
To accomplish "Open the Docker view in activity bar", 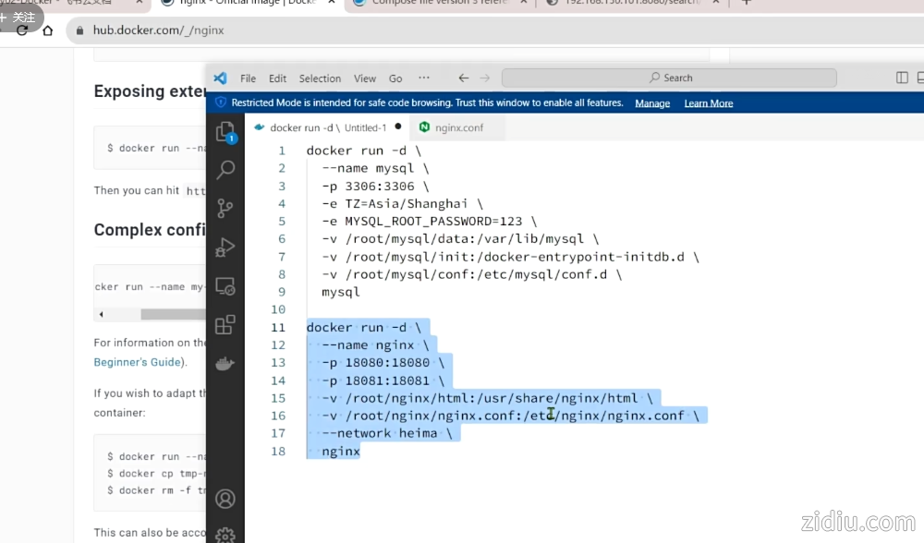I will tap(225, 363).
